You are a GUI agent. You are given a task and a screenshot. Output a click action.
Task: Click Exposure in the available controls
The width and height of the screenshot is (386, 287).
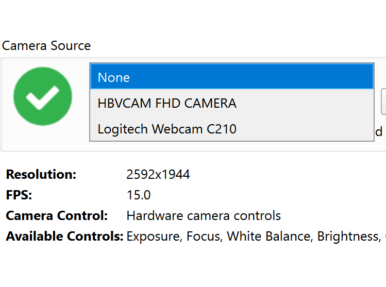click(x=153, y=237)
